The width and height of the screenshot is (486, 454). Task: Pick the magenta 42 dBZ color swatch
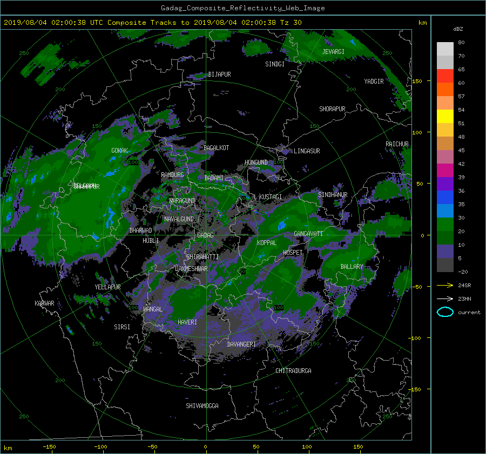(445, 170)
